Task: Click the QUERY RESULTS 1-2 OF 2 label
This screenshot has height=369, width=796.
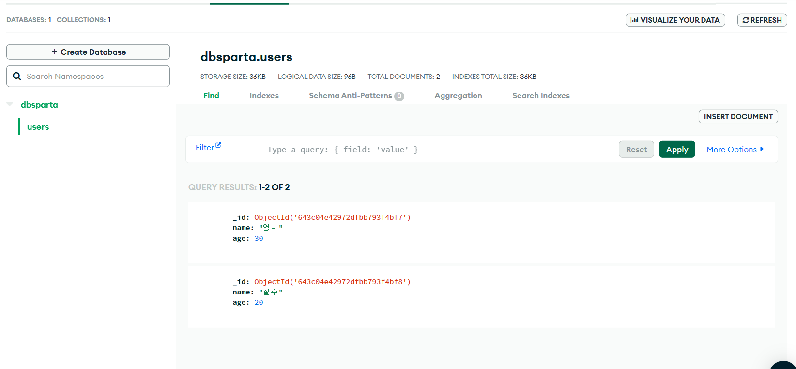Action: pyautogui.click(x=239, y=187)
